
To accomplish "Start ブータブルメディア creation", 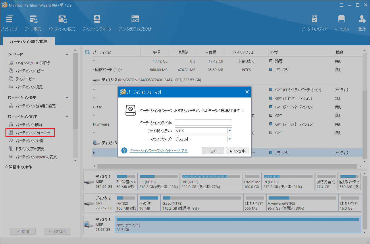I will [314, 22].
